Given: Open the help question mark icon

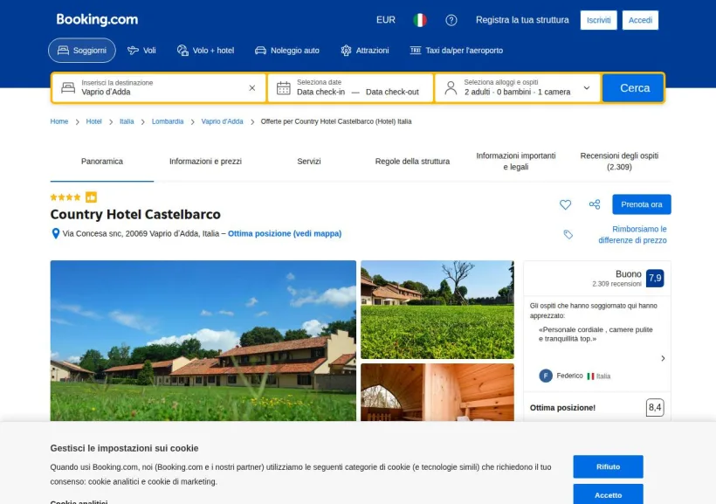Looking at the screenshot, I should point(451,20).
